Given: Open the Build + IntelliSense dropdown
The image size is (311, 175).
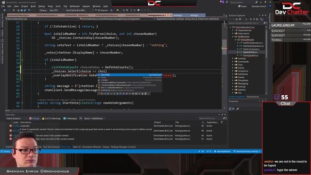Looking at the screenshot, I should 95,119.
